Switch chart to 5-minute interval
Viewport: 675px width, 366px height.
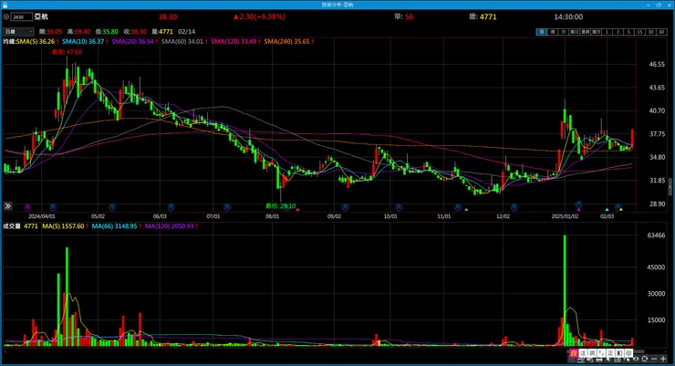pos(629,32)
